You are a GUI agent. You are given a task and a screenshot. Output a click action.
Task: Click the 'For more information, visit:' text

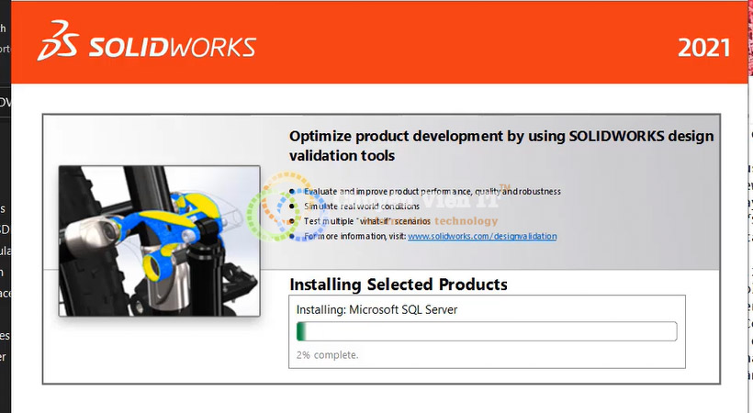[x=354, y=237]
